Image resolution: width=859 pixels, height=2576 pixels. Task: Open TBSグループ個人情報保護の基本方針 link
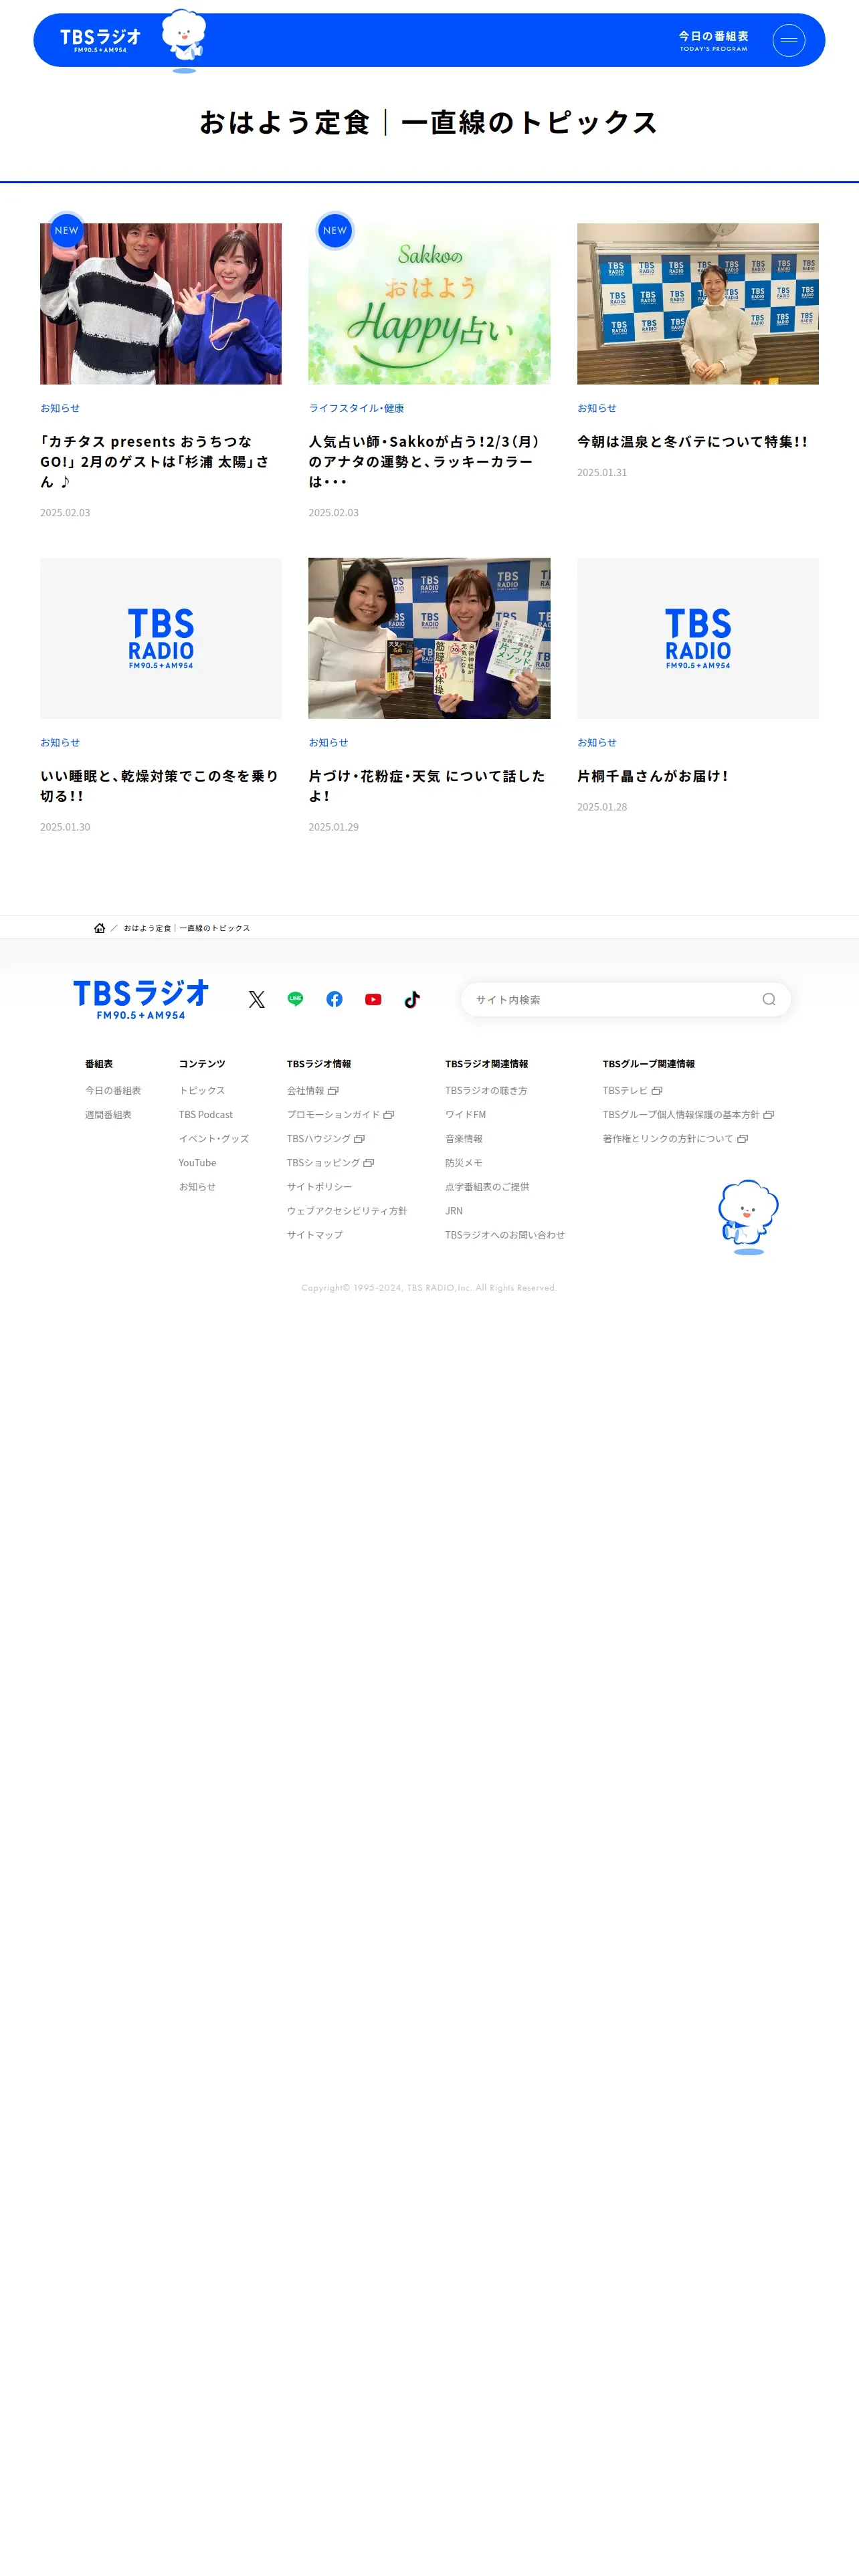(x=681, y=1115)
